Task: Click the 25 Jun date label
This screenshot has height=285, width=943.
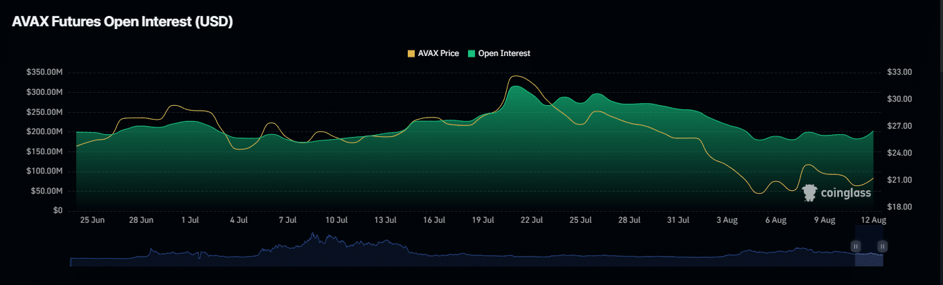Action: click(x=92, y=220)
